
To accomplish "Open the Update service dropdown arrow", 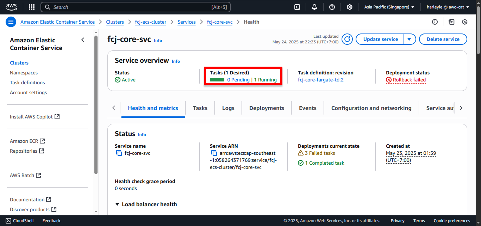I will click(409, 39).
